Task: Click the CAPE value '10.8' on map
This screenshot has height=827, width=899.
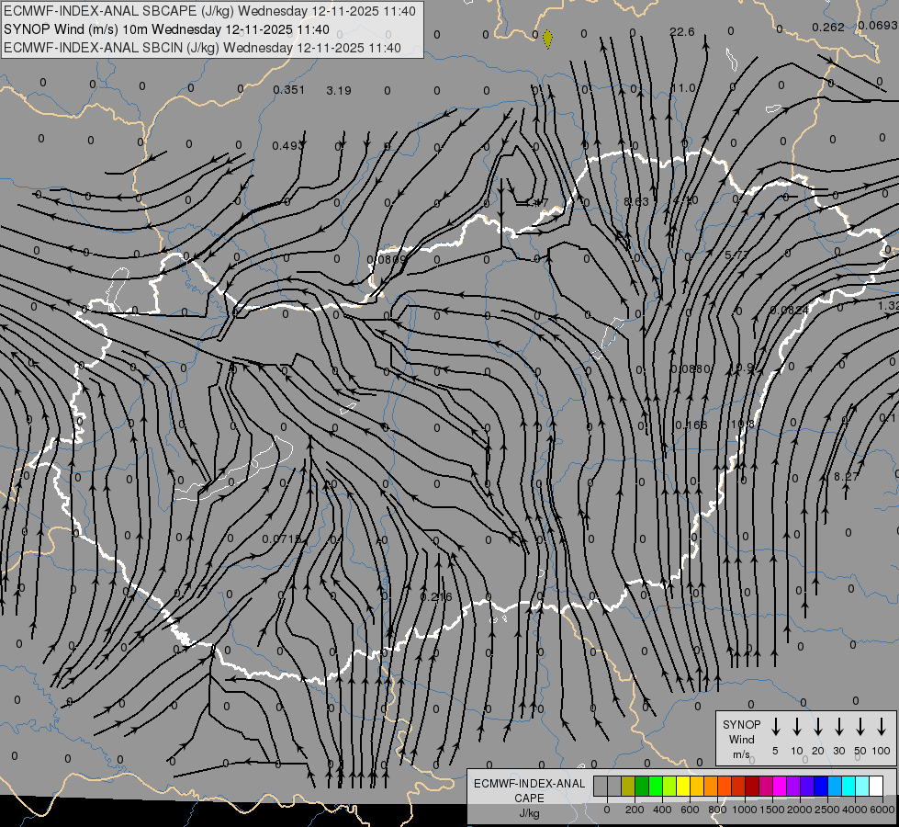Action: click(x=743, y=424)
